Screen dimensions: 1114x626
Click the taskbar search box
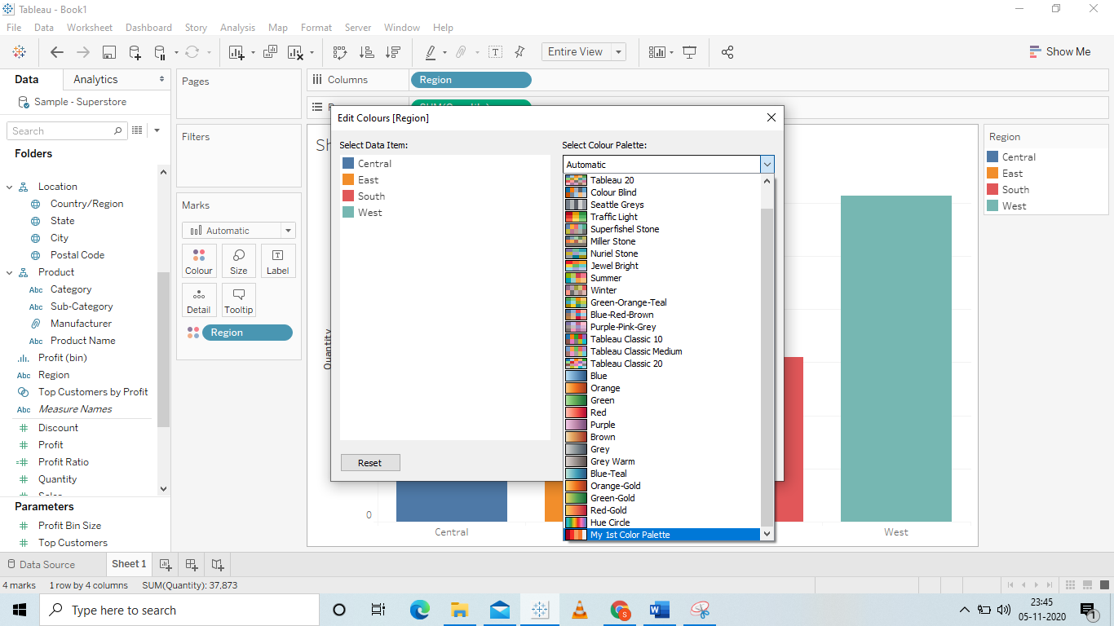coord(179,610)
